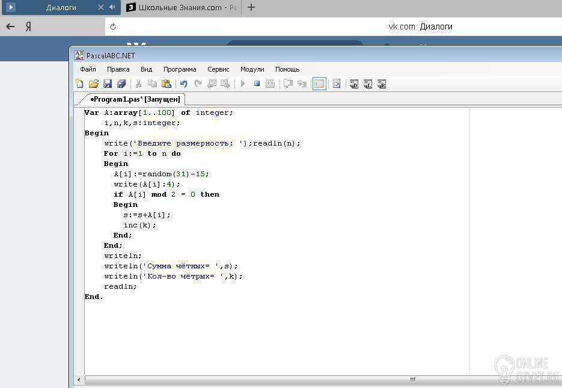Screen dimensions: 562x388
Task: Switch to the Диалоги browser tab
Action: (x=61, y=7)
